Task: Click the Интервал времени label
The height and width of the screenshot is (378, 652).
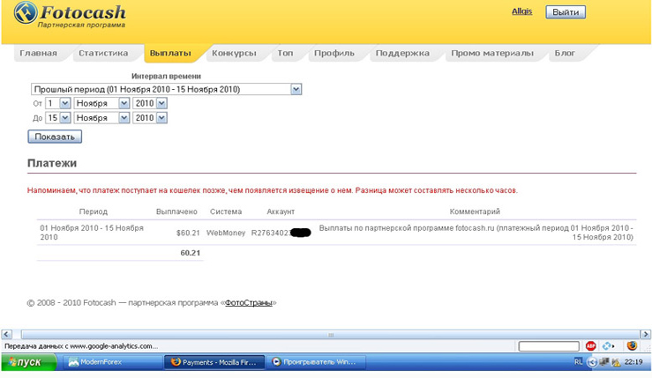Action: click(x=167, y=77)
